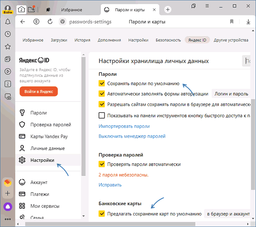Add an app with sidebar plus icon
The height and width of the screenshot is (227, 256).
pos(8,193)
